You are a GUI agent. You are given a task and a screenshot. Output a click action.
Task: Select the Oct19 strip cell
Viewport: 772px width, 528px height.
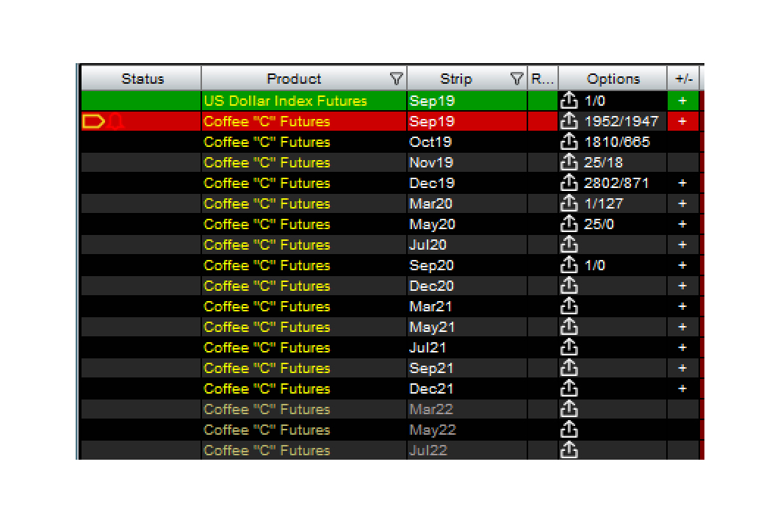(467, 142)
